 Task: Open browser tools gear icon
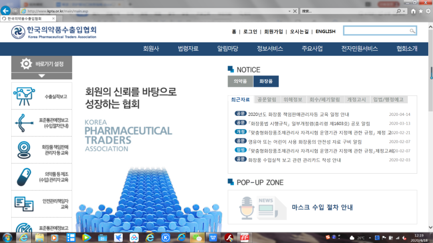[428, 11]
